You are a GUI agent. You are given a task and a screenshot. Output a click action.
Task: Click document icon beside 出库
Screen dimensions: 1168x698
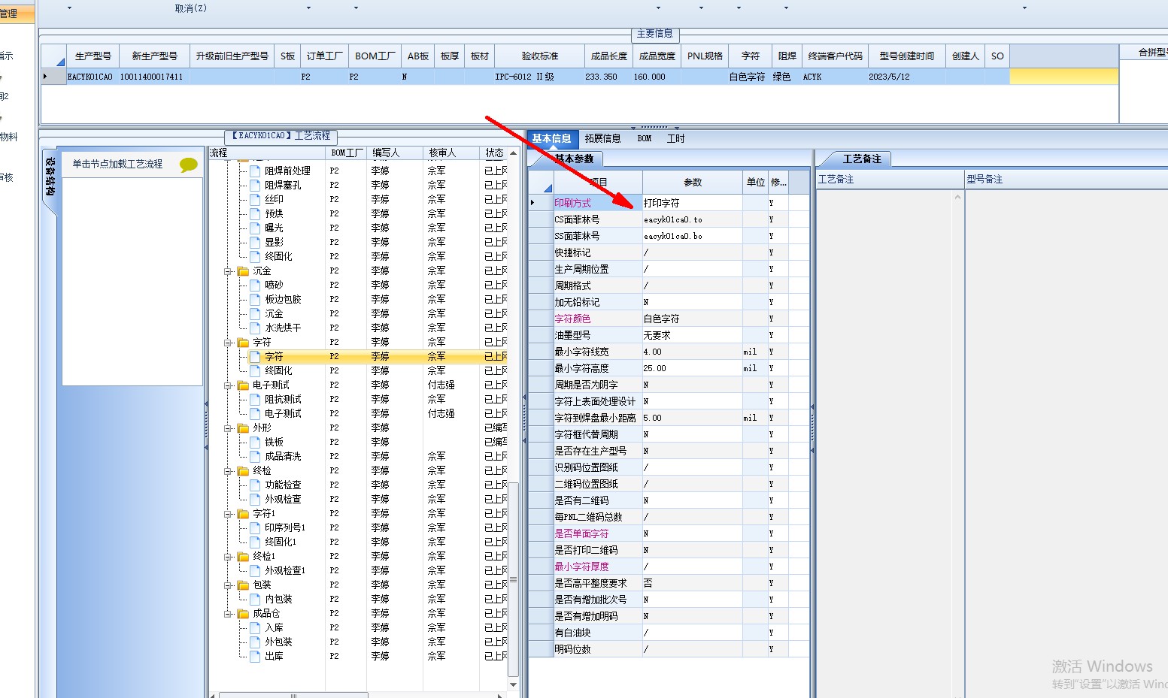tap(255, 657)
